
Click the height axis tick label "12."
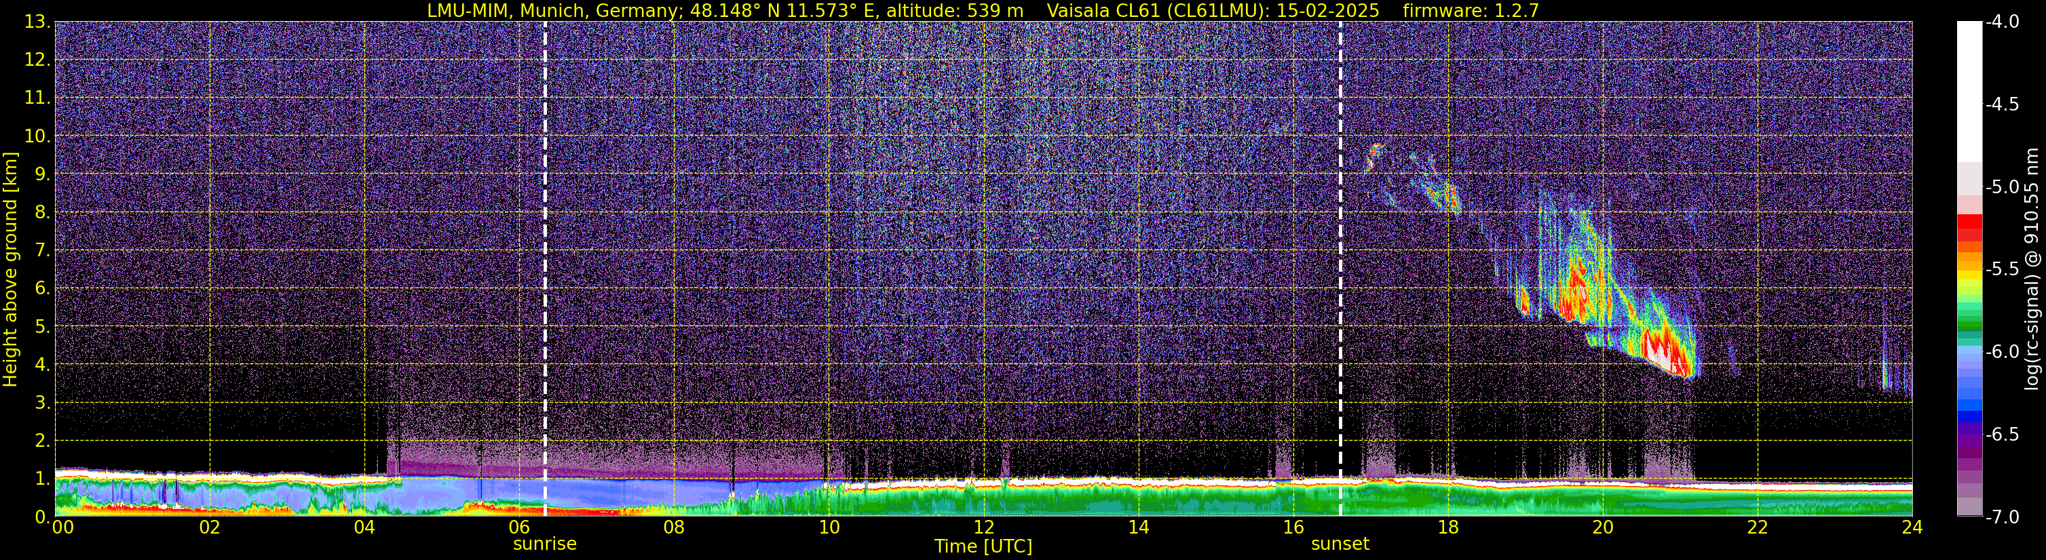pyautogui.click(x=37, y=60)
